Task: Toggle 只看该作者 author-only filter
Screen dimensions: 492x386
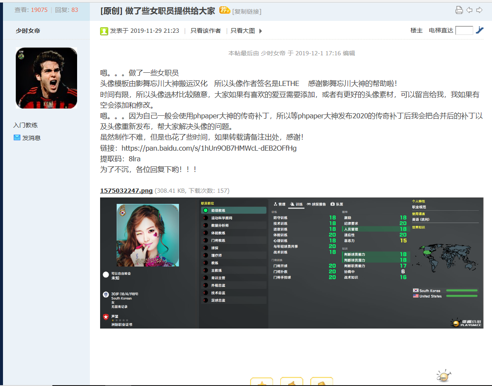Action: 205,31
